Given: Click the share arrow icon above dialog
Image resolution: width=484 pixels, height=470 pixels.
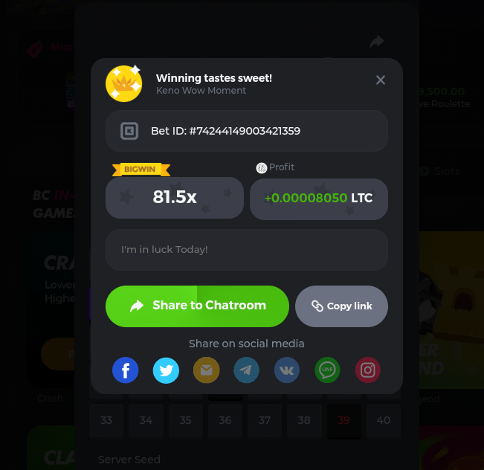Looking at the screenshot, I should tap(377, 42).
